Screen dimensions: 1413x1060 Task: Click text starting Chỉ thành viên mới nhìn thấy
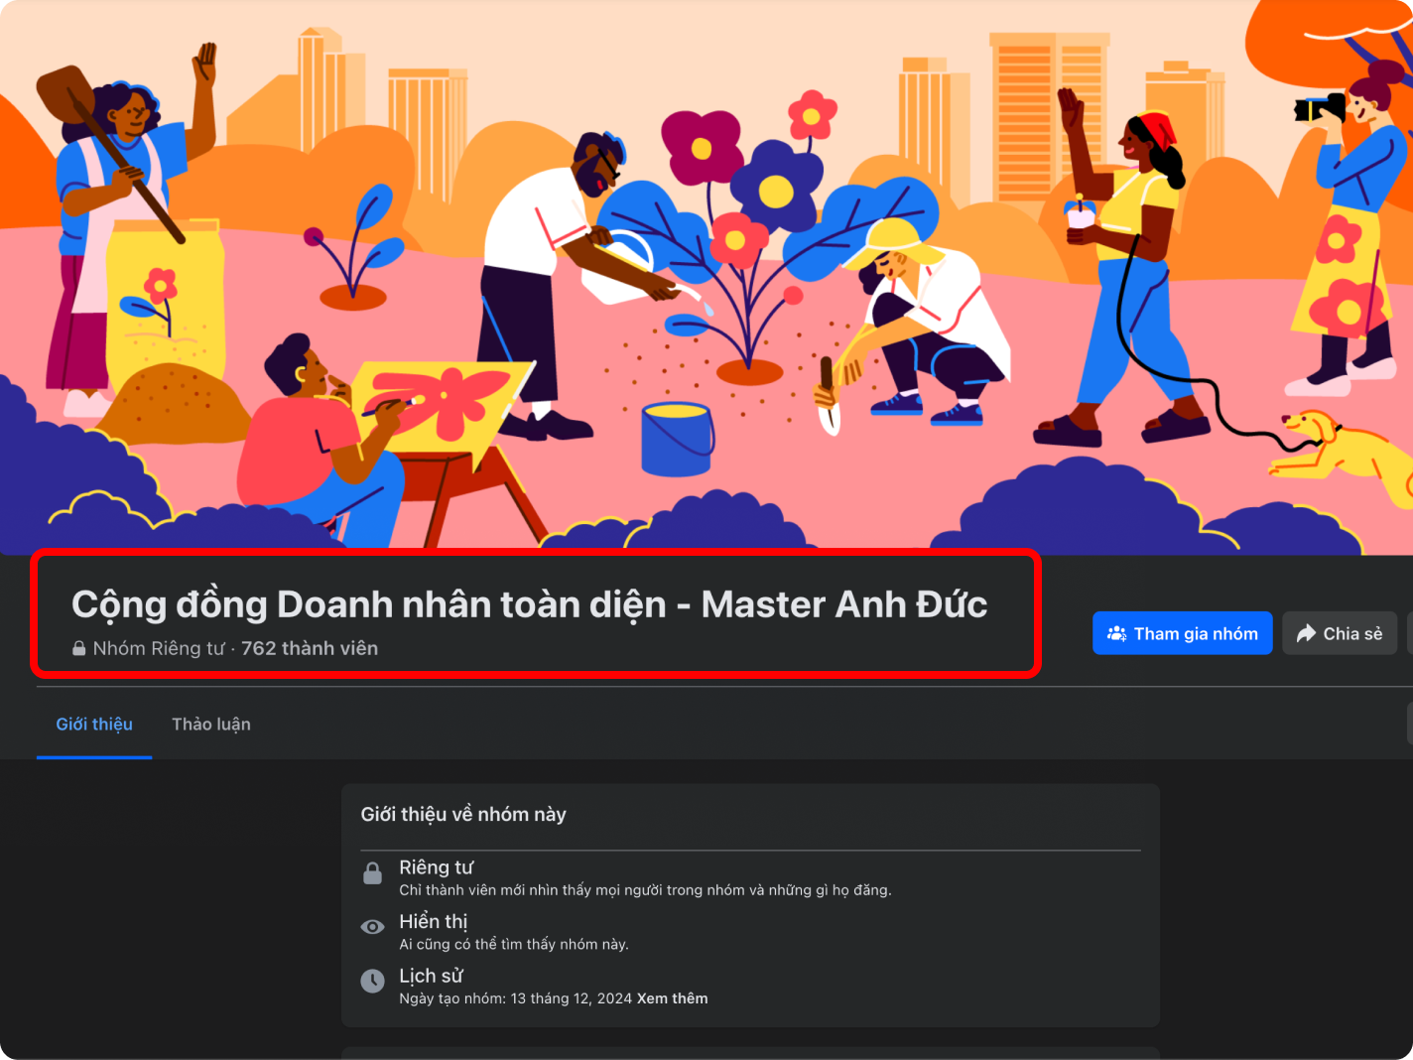tap(645, 890)
